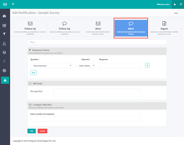Click the Save button
184x145 pixels.
click(x=32, y=131)
